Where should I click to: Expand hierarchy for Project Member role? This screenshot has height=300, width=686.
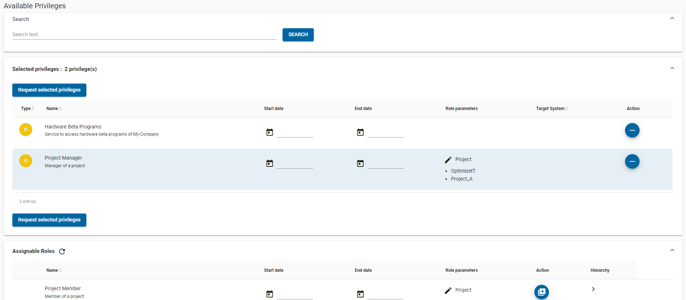click(x=593, y=289)
